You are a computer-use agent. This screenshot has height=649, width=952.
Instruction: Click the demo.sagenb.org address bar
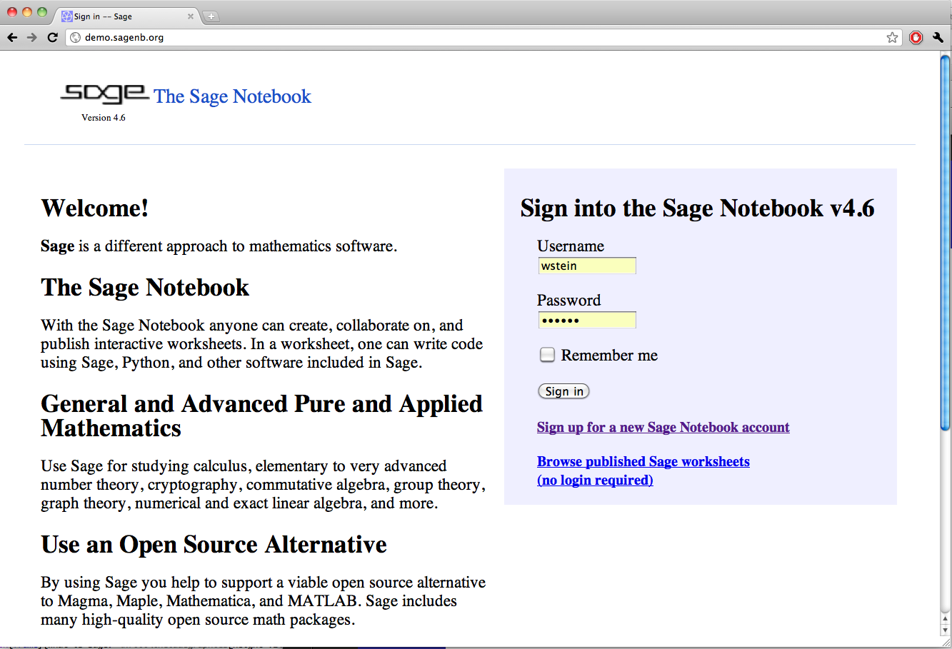tap(483, 37)
